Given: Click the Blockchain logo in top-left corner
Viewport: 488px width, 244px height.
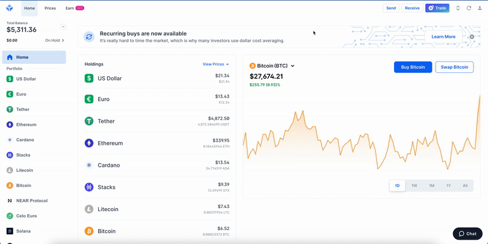Looking at the screenshot, I should (10, 9).
